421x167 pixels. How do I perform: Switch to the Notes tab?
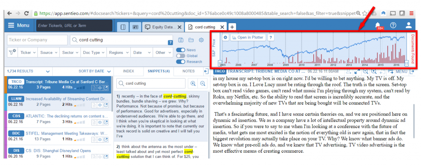click(x=188, y=71)
